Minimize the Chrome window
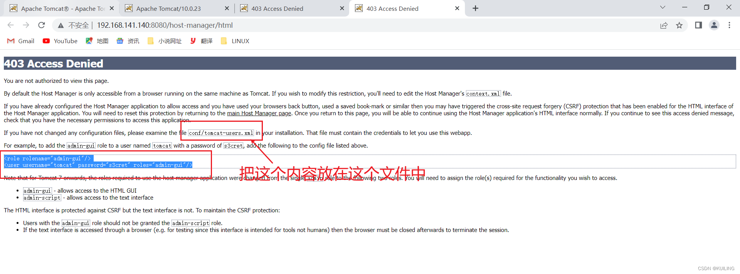This screenshot has height=274, width=740. coord(684,7)
